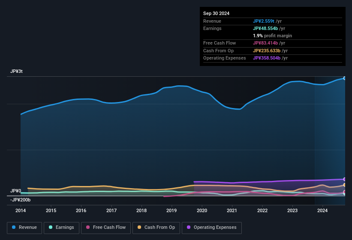Click the 2016 x-axis label

pos(81,210)
